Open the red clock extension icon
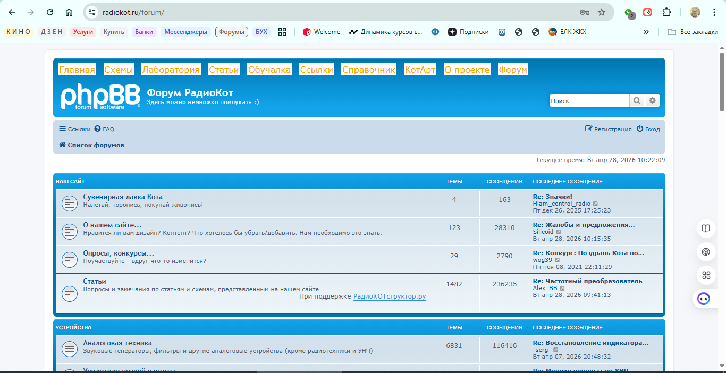 (647, 12)
